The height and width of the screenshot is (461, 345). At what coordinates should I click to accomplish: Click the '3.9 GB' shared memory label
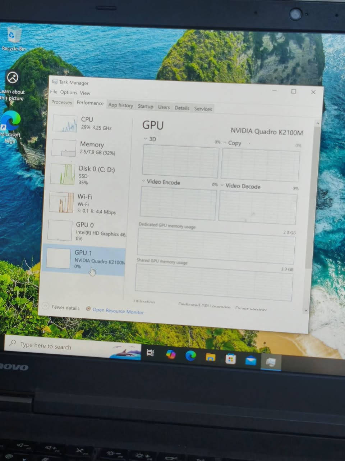click(287, 269)
